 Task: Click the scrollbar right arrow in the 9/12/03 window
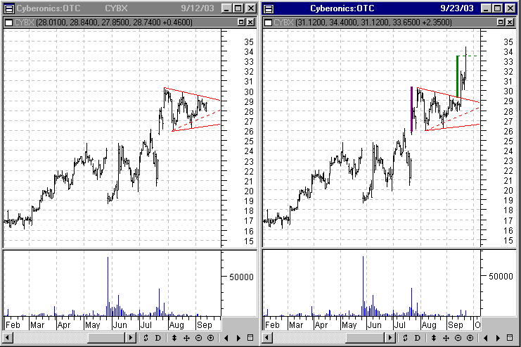tap(131, 338)
